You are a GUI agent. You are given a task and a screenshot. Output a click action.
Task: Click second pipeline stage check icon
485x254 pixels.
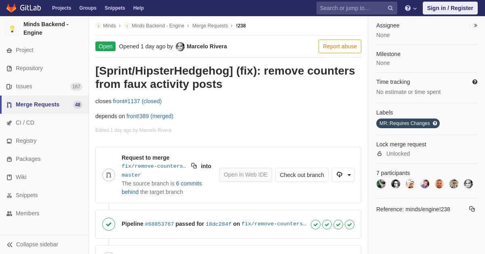[x=327, y=225]
